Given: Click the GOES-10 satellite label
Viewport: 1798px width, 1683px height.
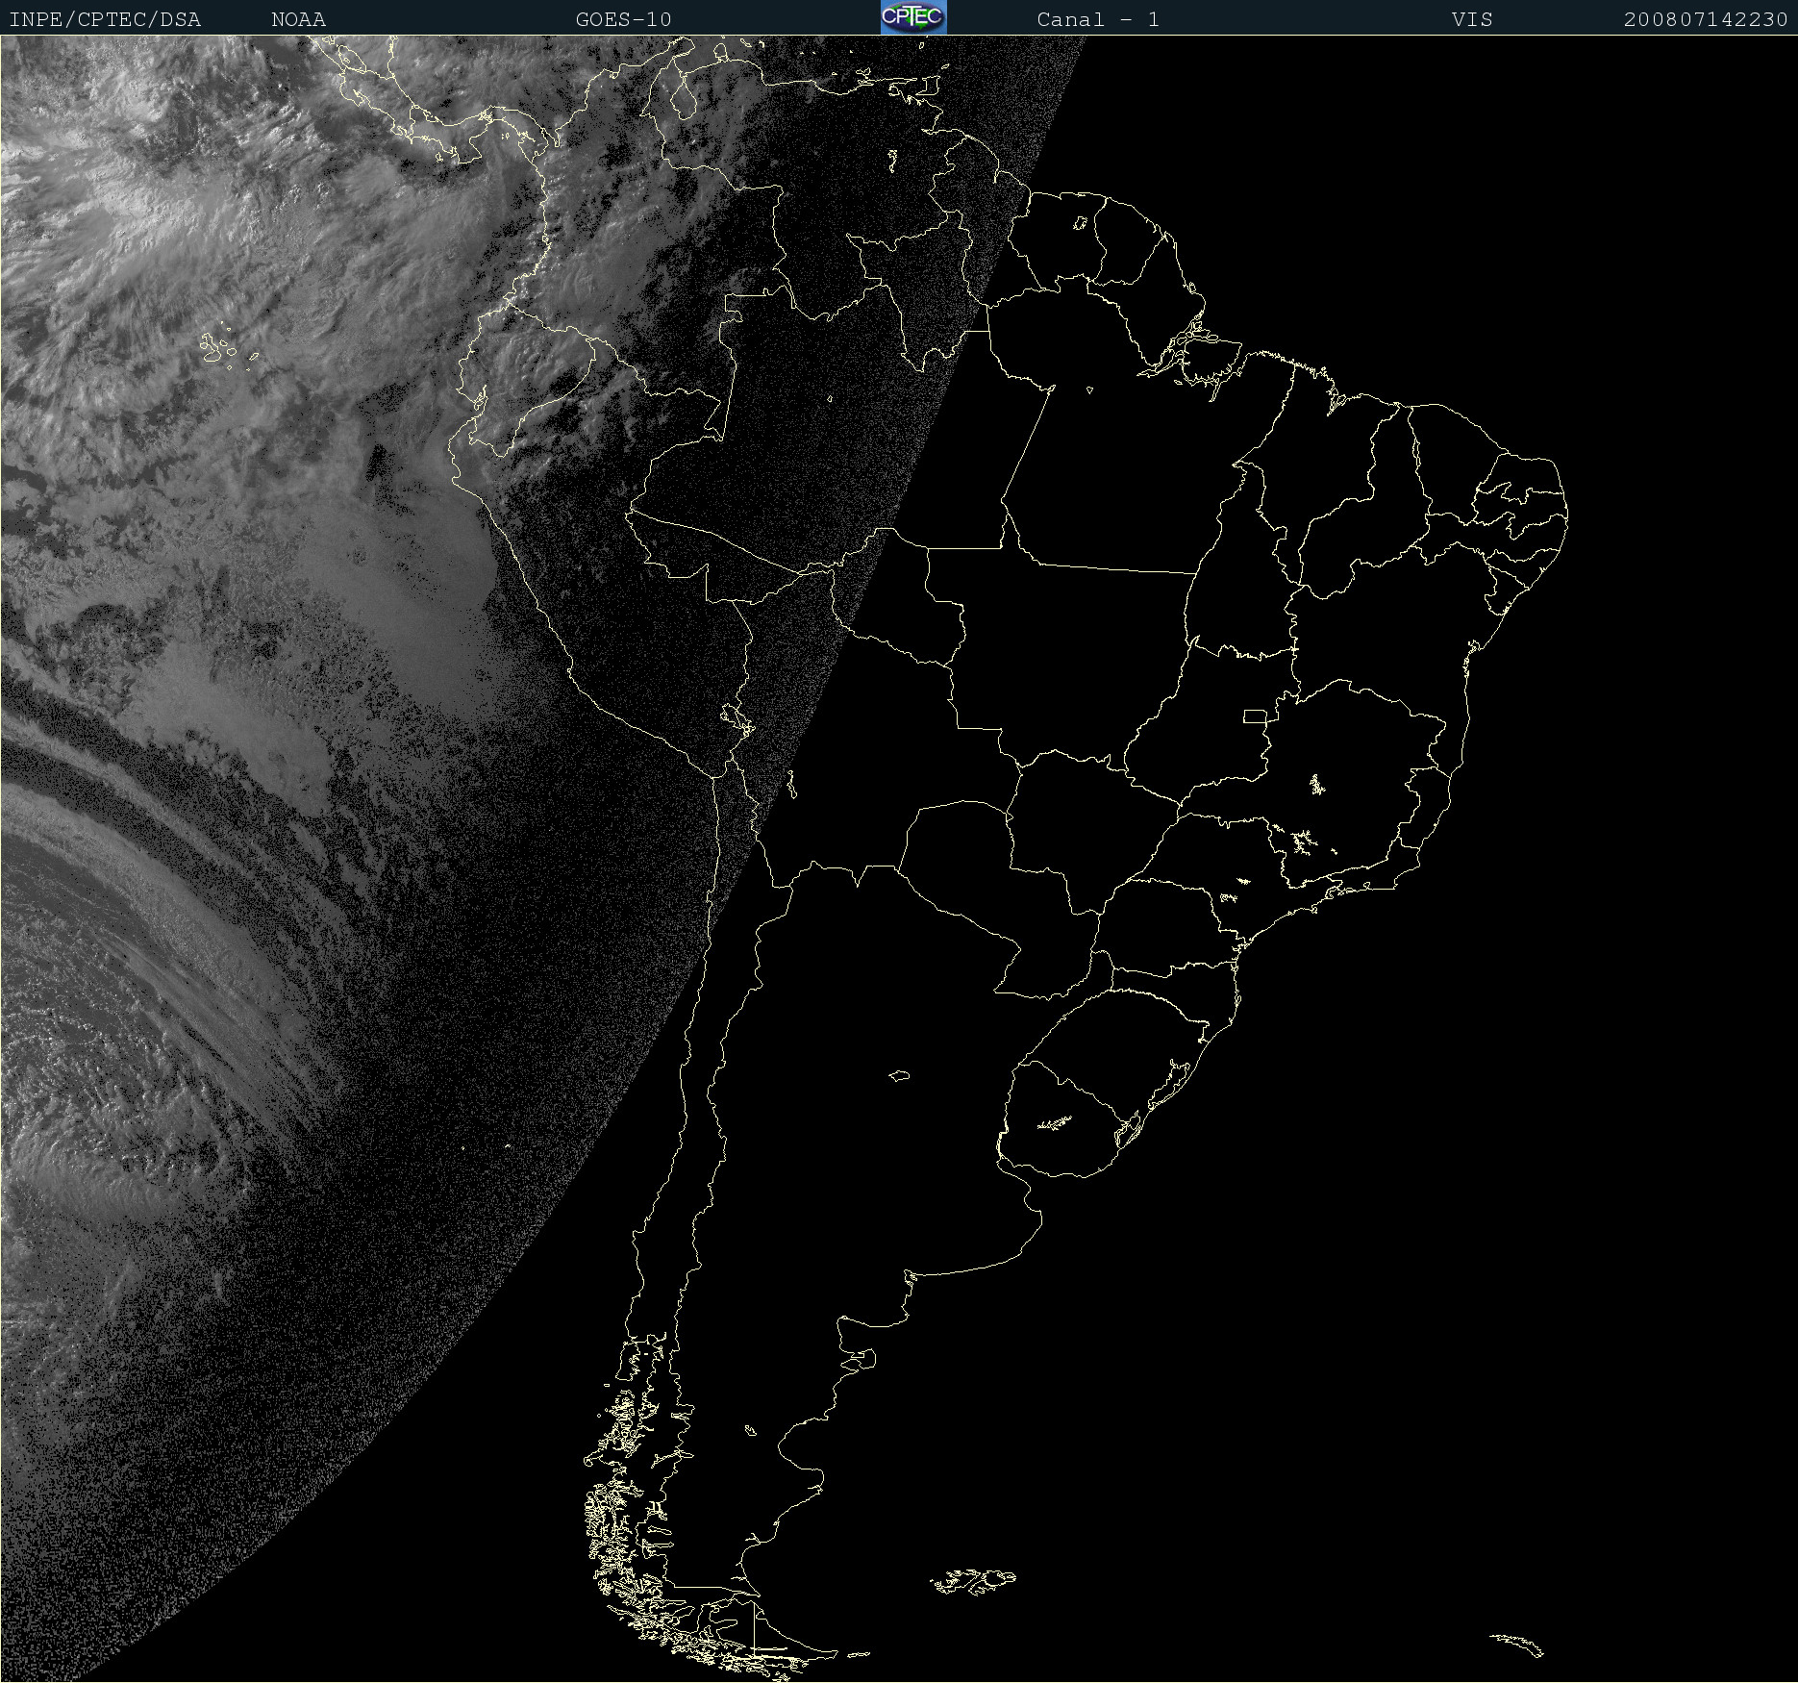Looking at the screenshot, I should coord(623,19).
